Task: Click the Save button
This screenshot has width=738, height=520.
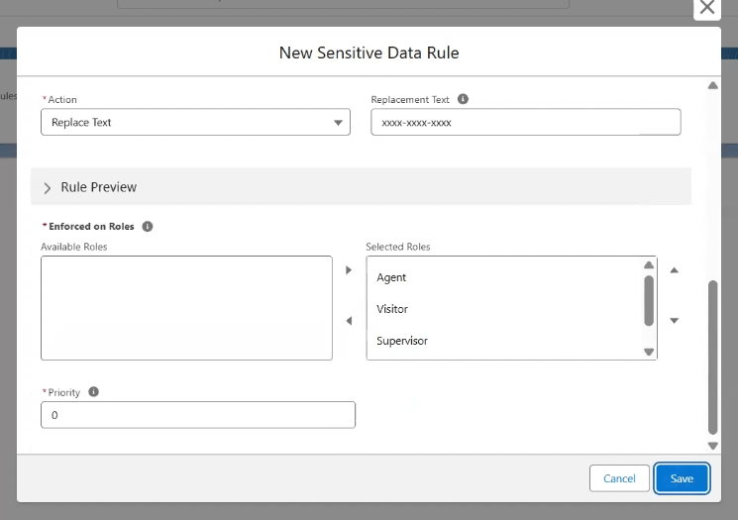Action: [682, 478]
